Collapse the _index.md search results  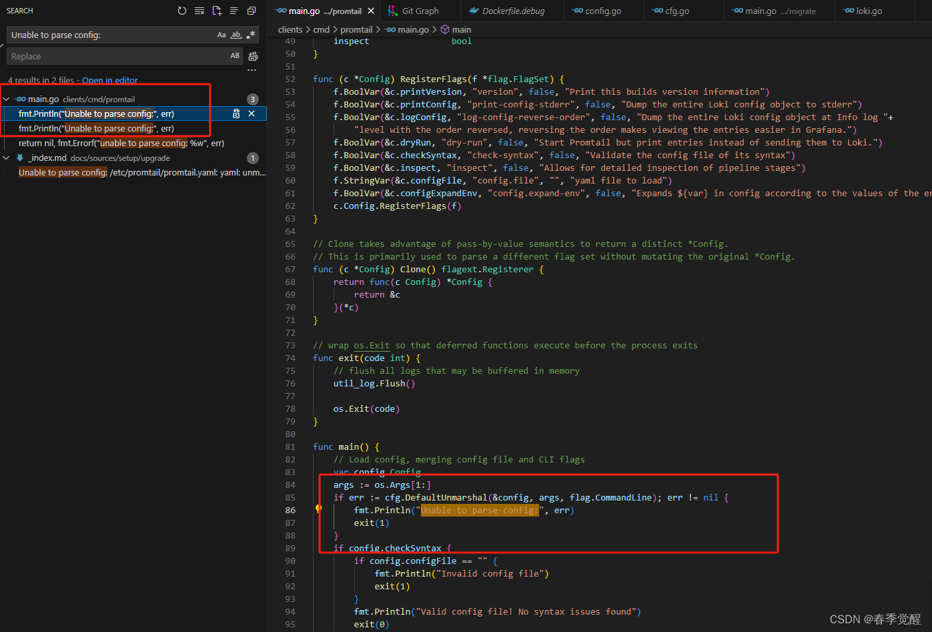point(7,157)
